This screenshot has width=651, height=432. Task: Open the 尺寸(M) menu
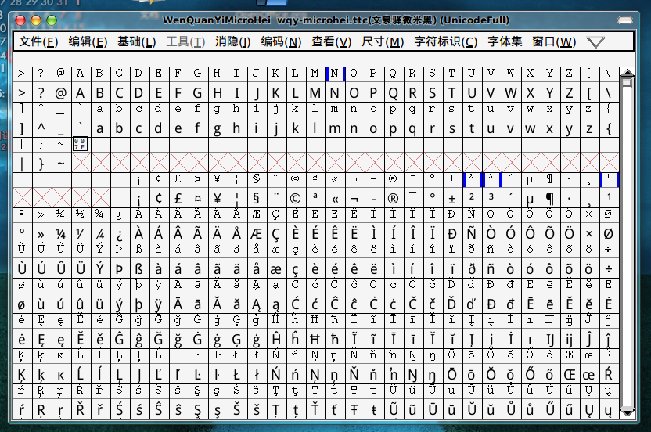383,41
